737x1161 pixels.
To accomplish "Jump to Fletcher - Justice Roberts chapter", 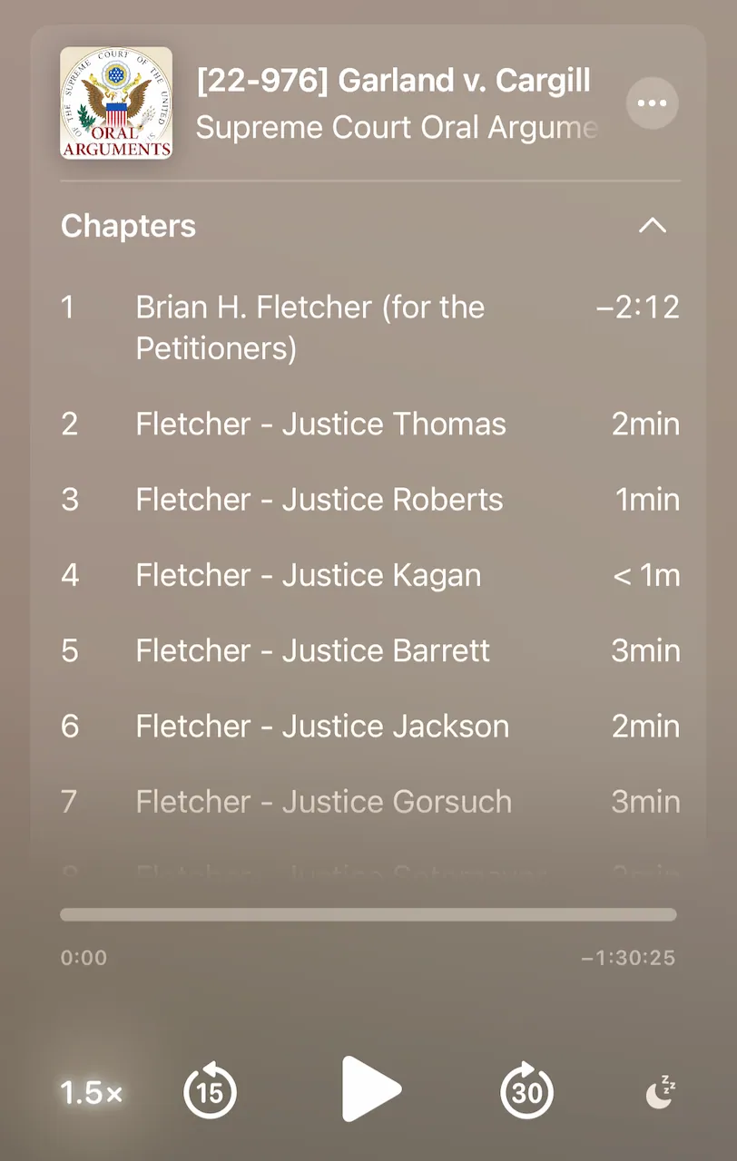I will tap(370, 499).
